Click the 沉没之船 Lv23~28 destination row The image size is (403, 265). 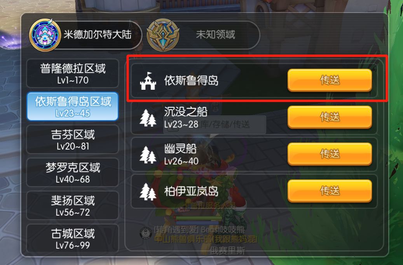(x=254, y=118)
